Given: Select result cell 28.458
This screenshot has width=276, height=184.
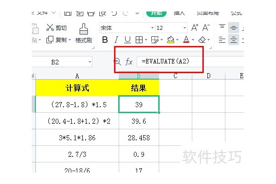Looking at the screenshot, I should [139, 138].
